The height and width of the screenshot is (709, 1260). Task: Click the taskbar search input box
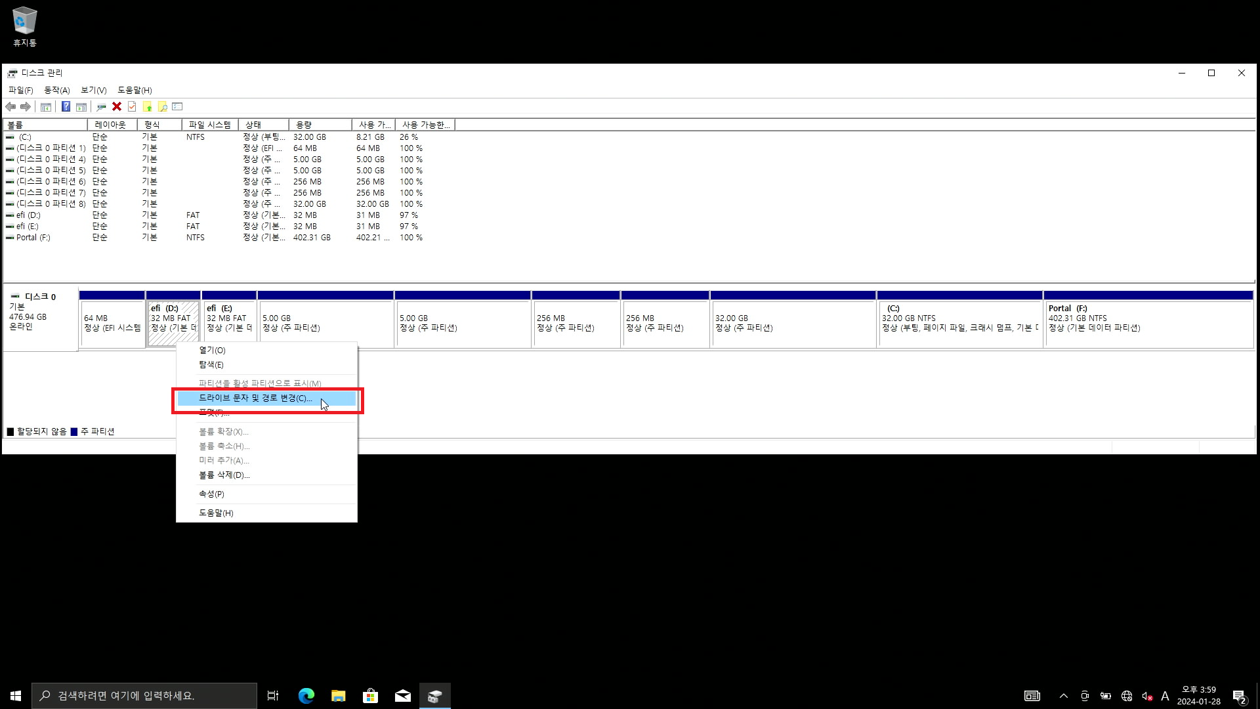tap(144, 696)
